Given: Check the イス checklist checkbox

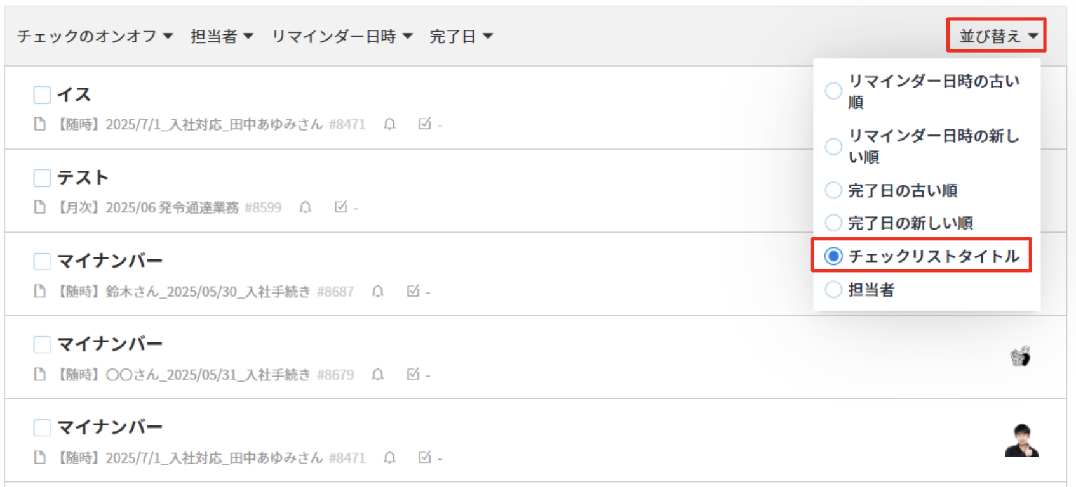Looking at the screenshot, I should (42, 95).
